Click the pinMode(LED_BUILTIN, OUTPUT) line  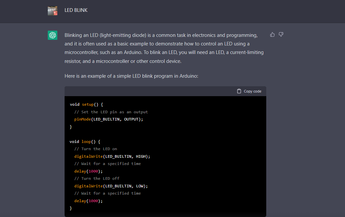109,119
